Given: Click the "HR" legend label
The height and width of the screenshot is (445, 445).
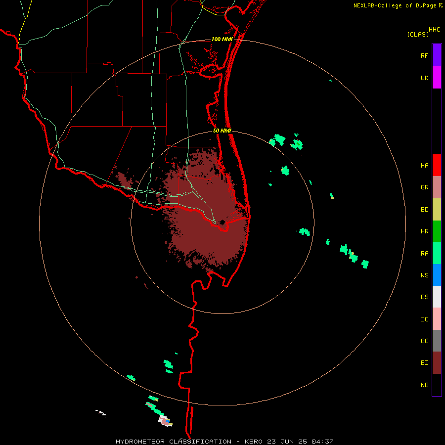Looking at the screenshot, I should click(x=424, y=231).
